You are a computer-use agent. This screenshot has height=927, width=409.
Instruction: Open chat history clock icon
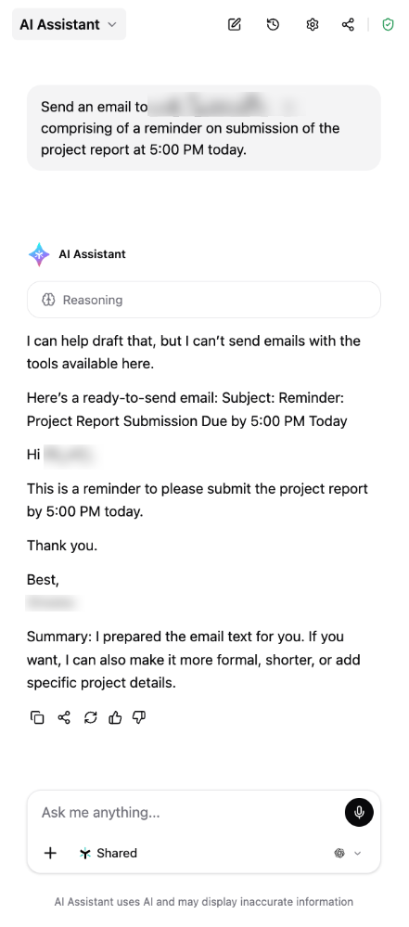pos(273,24)
